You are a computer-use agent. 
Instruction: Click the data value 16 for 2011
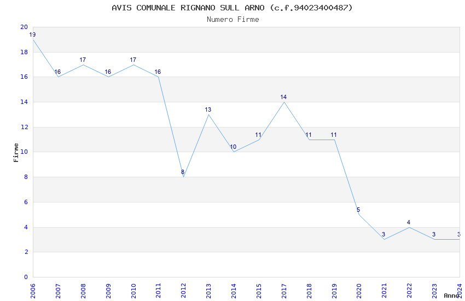pos(158,72)
